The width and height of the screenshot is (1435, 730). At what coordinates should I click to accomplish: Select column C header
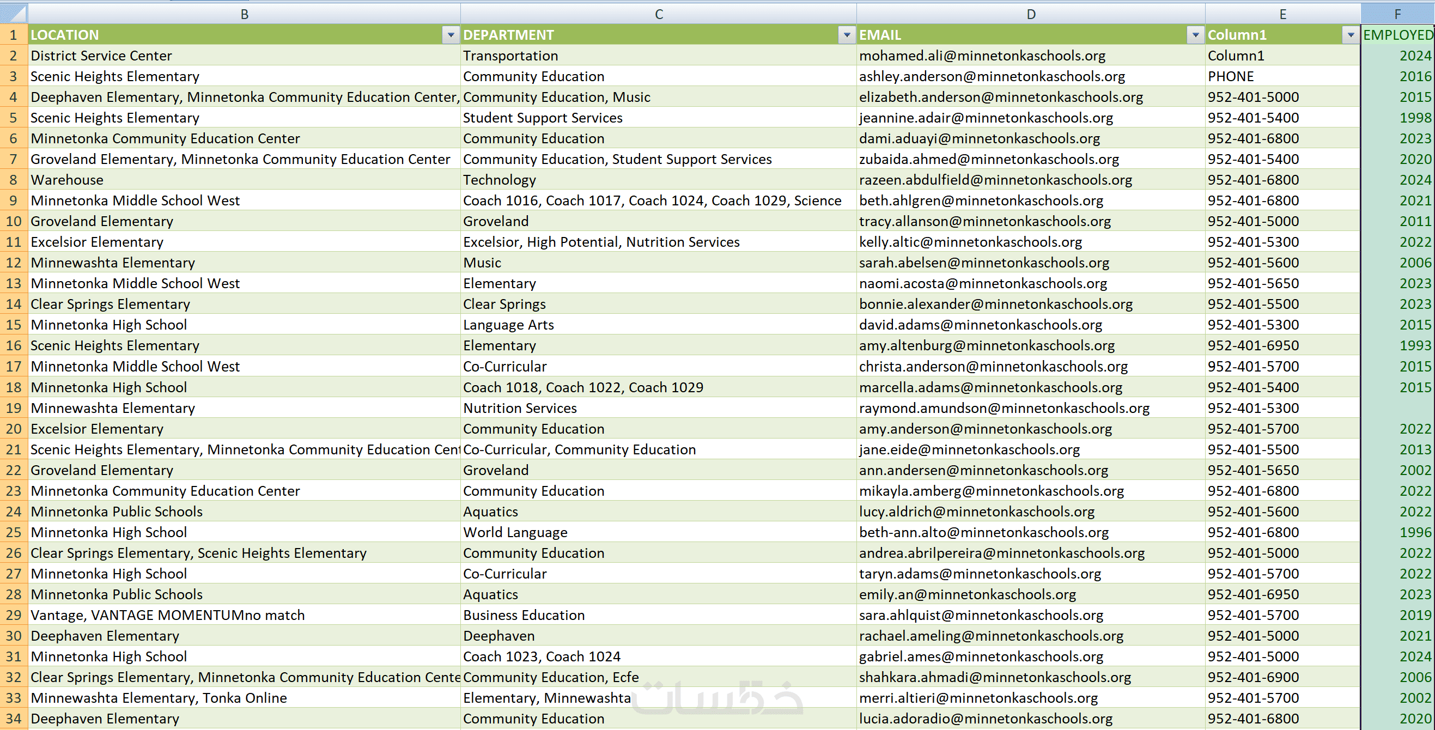coord(659,14)
